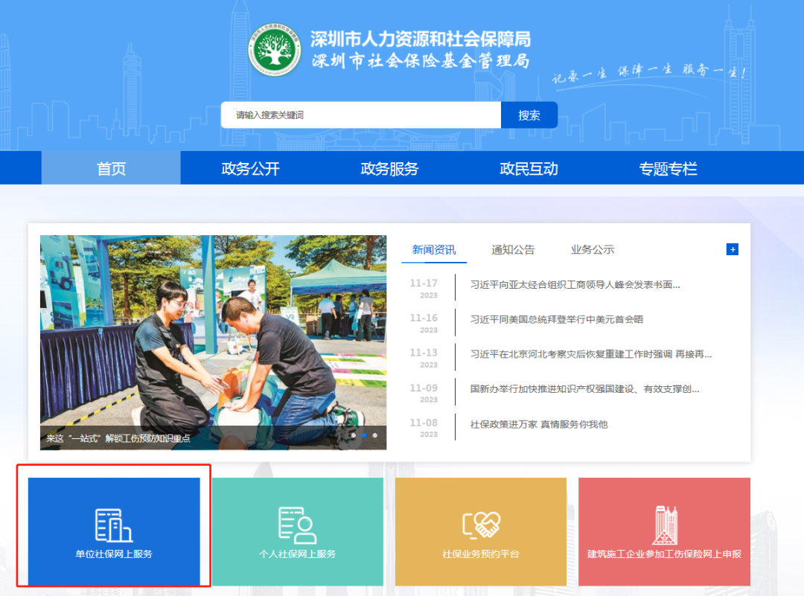Open 政务公开 menu
Image resolution: width=804 pixels, height=596 pixels.
[250, 168]
